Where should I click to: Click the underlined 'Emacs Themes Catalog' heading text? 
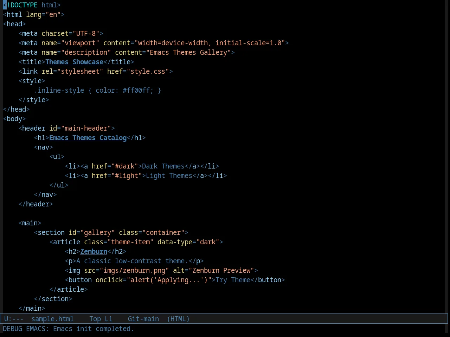point(88,138)
